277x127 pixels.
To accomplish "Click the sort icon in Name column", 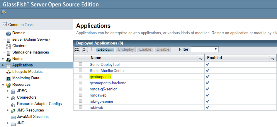I will click(200, 58).
